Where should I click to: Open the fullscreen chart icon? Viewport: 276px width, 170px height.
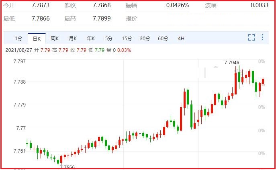point(251,37)
